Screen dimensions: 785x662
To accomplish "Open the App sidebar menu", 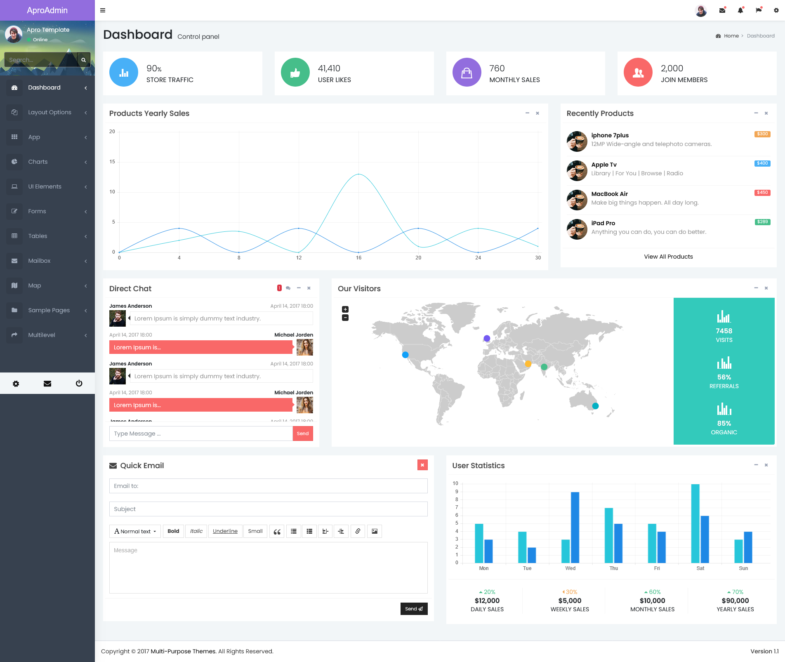I will point(47,137).
